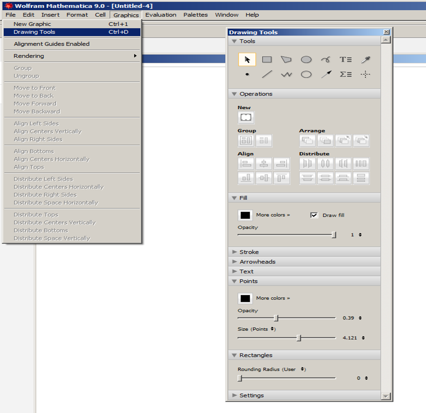Open the Format menu
The height and width of the screenshot is (413, 426).
click(77, 15)
